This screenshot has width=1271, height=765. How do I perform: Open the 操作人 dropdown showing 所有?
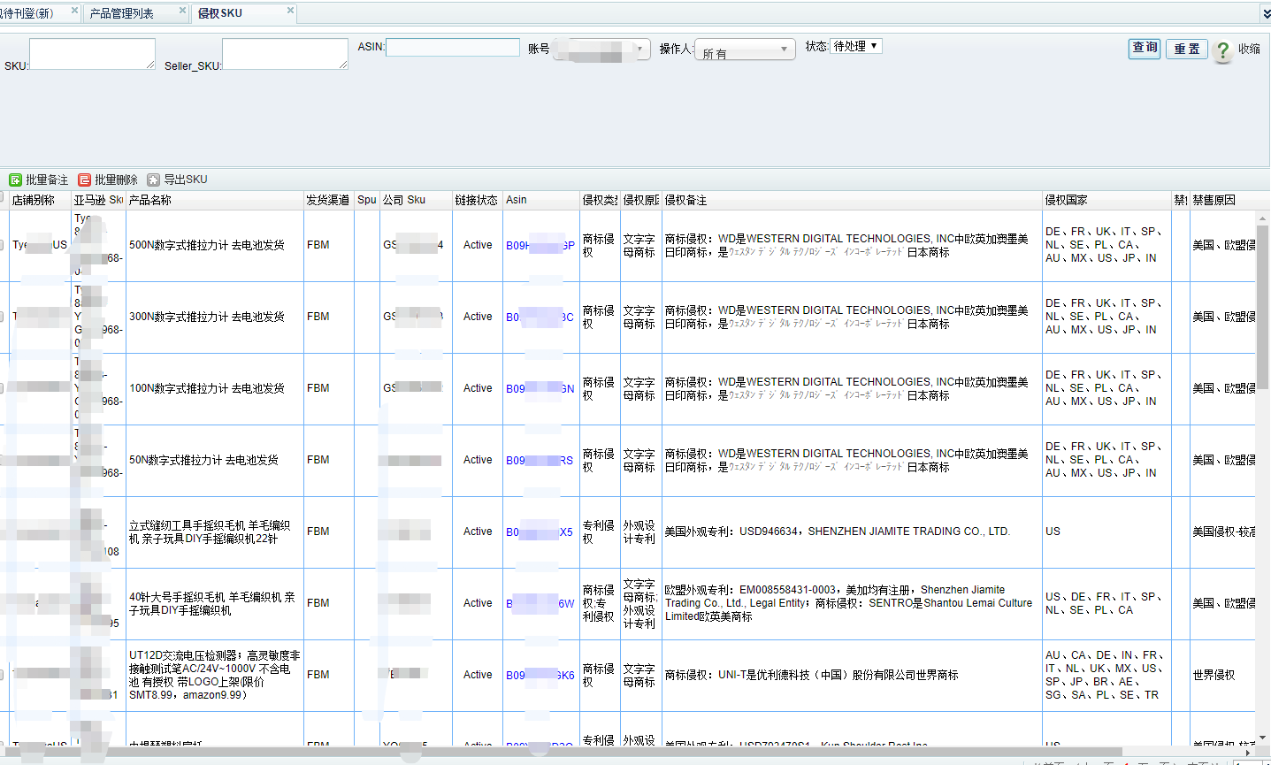(x=745, y=50)
